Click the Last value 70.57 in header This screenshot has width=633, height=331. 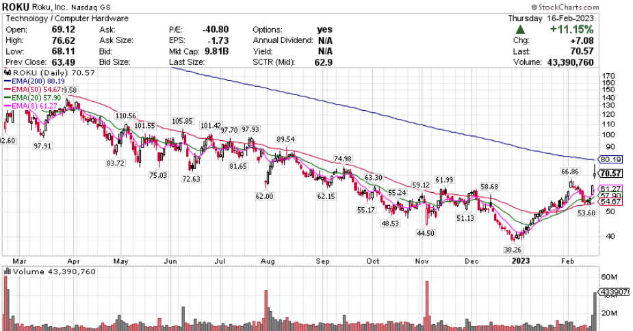pos(582,51)
